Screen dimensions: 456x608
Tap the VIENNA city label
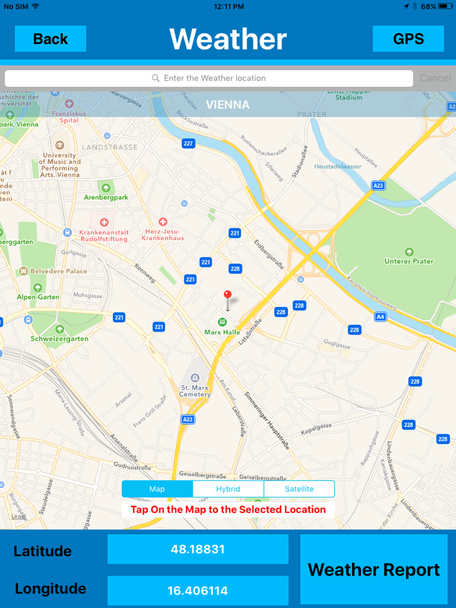click(228, 105)
